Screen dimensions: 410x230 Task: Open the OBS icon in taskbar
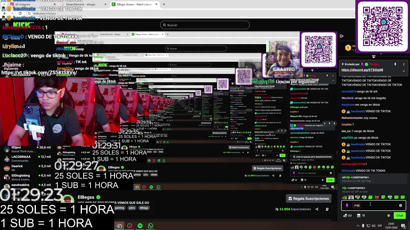click(130, 226)
